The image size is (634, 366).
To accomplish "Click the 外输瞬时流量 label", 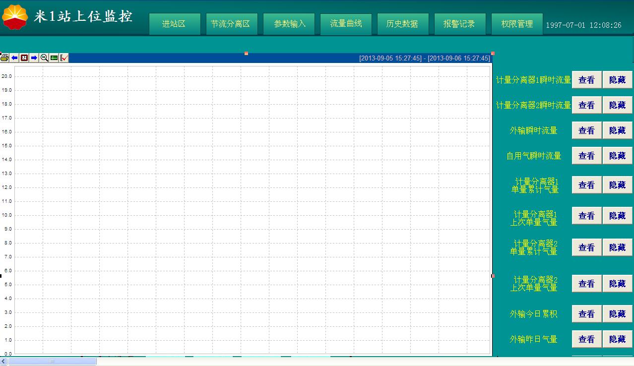I will pyautogui.click(x=533, y=130).
